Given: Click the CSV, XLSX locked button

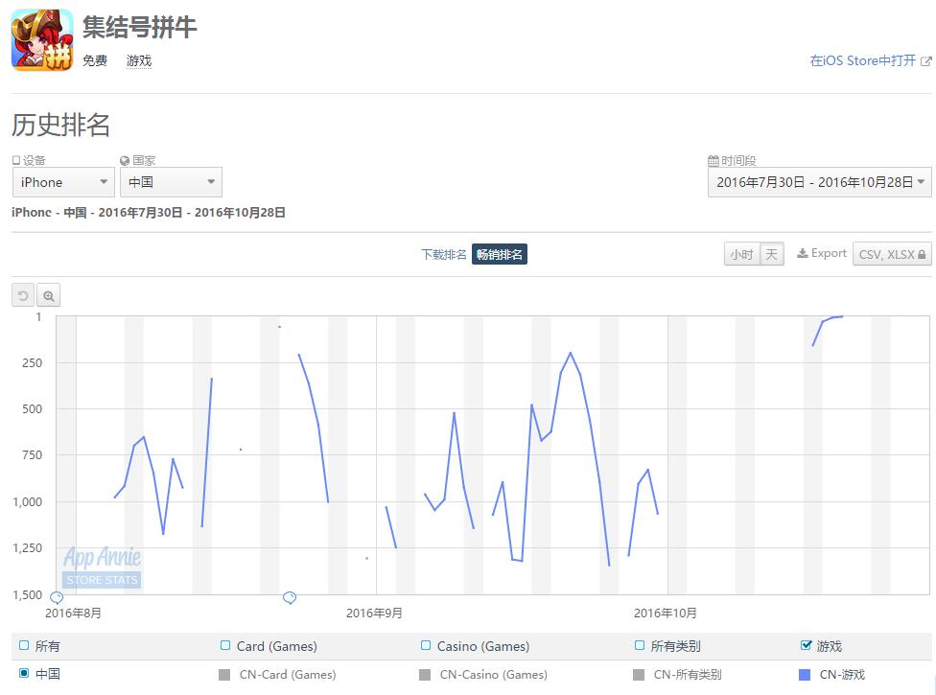Looking at the screenshot, I should 892,254.
